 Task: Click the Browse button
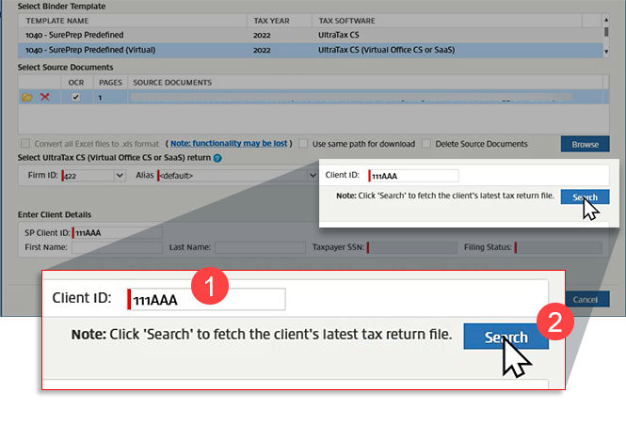click(585, 145)
